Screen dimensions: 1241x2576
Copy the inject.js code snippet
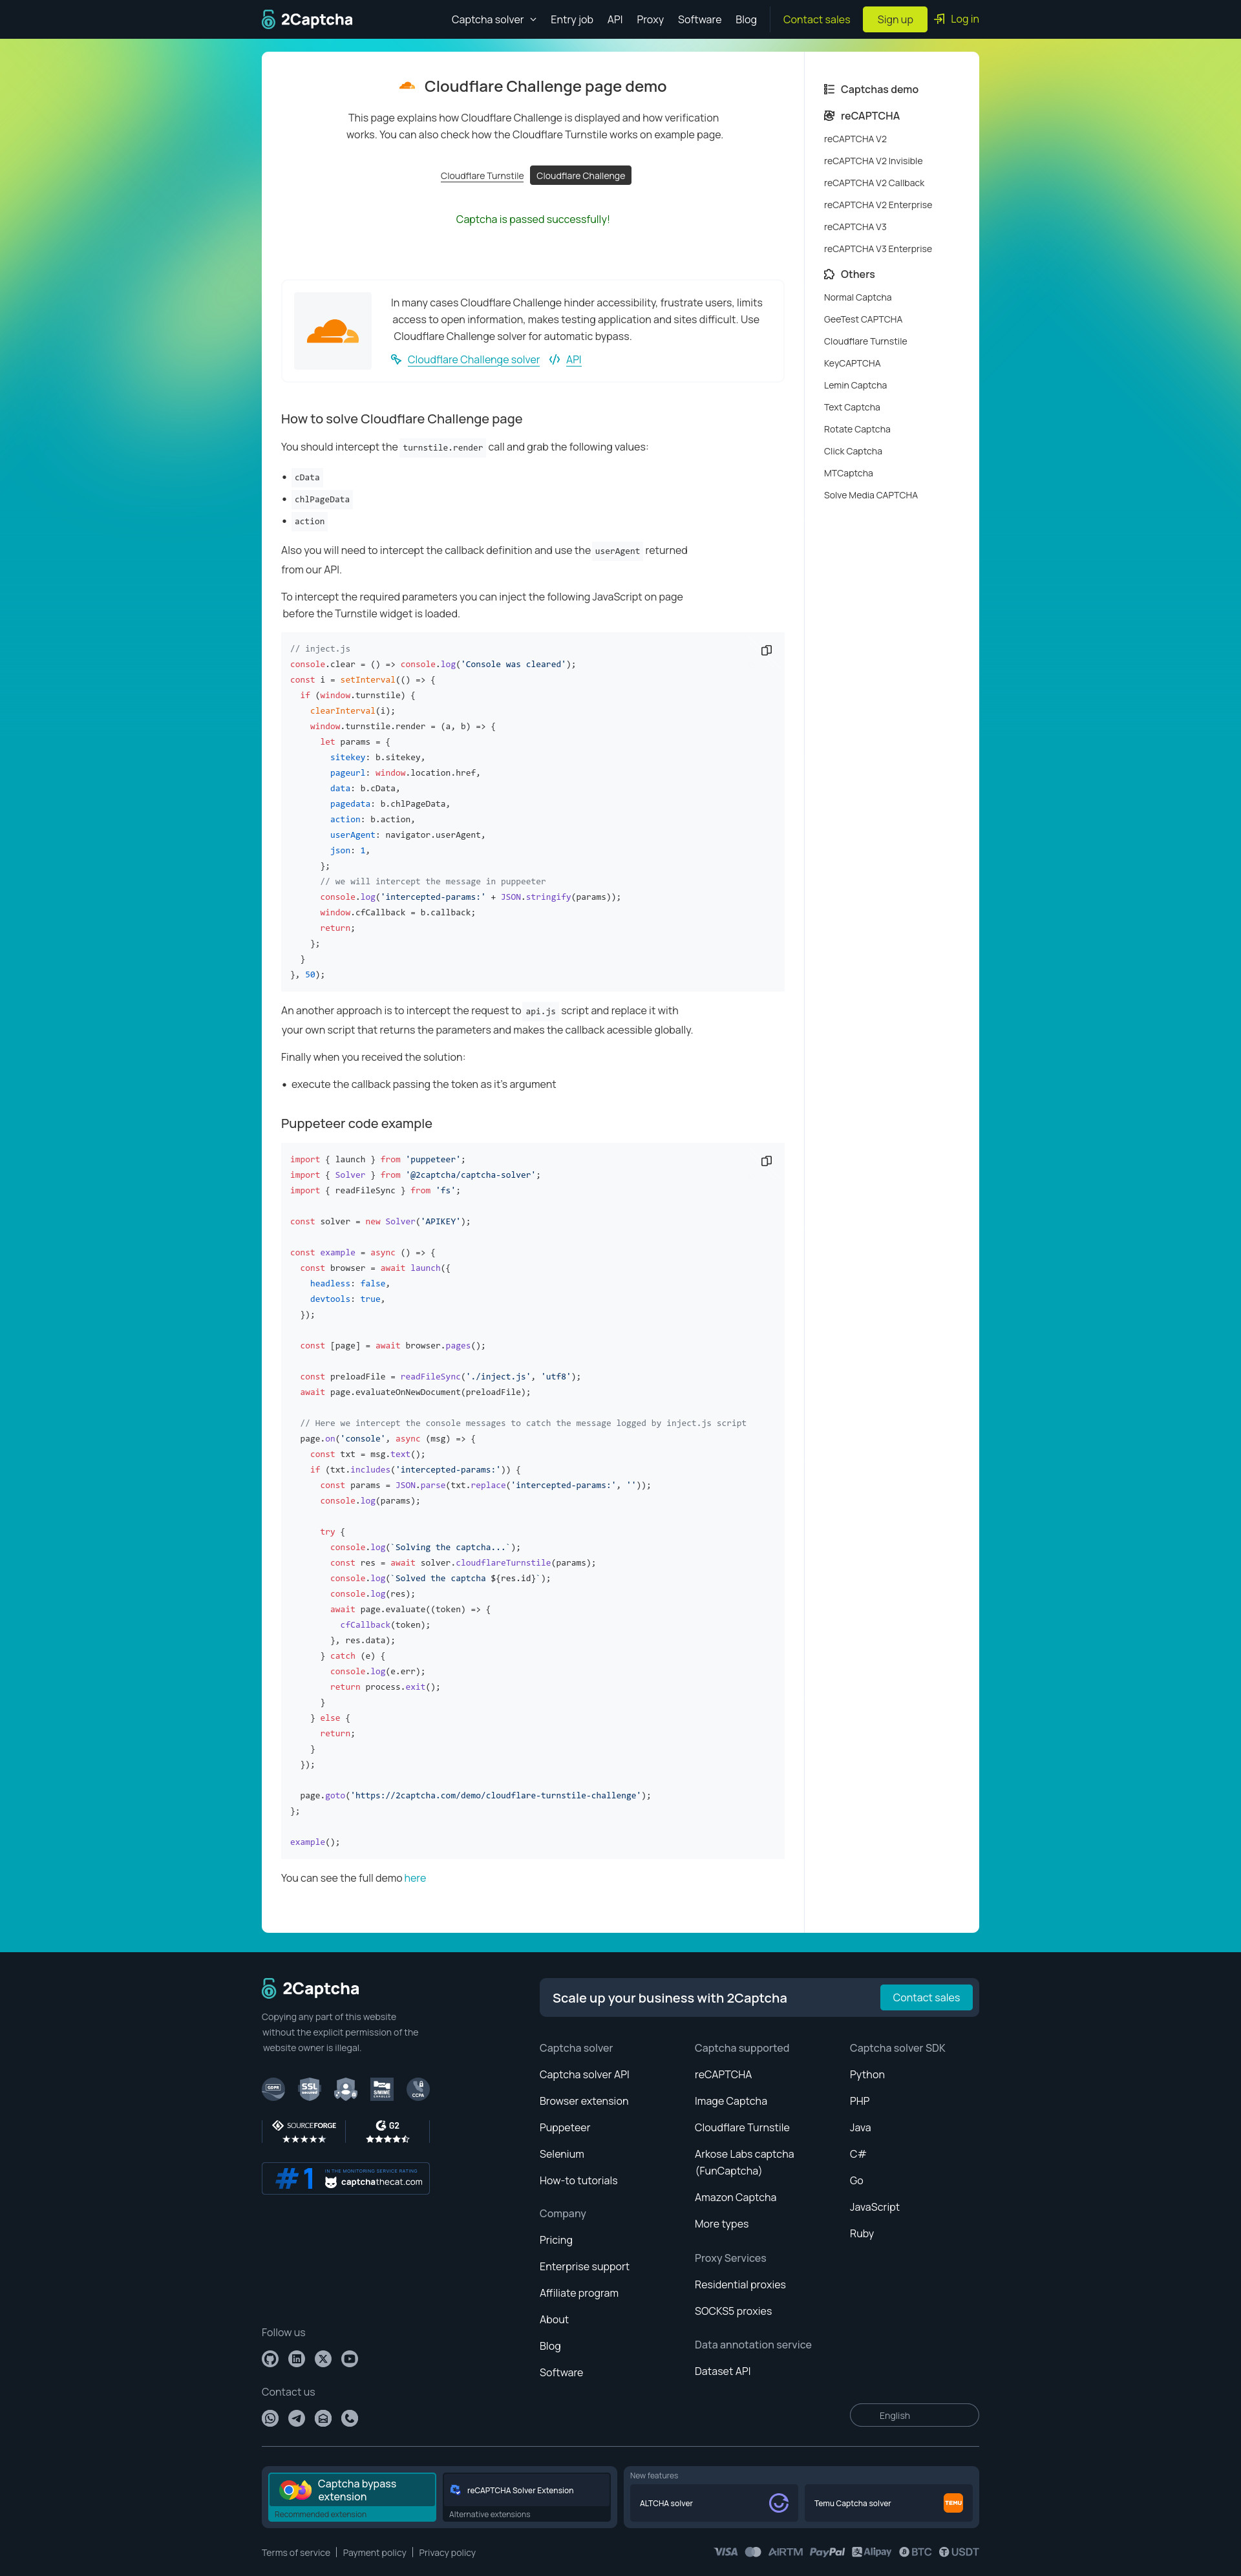766,650
